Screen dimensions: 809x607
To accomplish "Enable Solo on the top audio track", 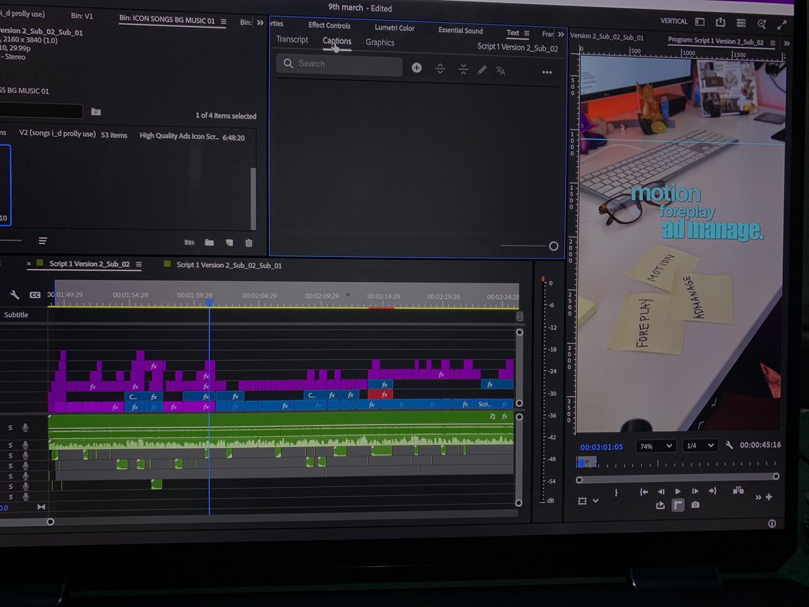I will (9, 427).
